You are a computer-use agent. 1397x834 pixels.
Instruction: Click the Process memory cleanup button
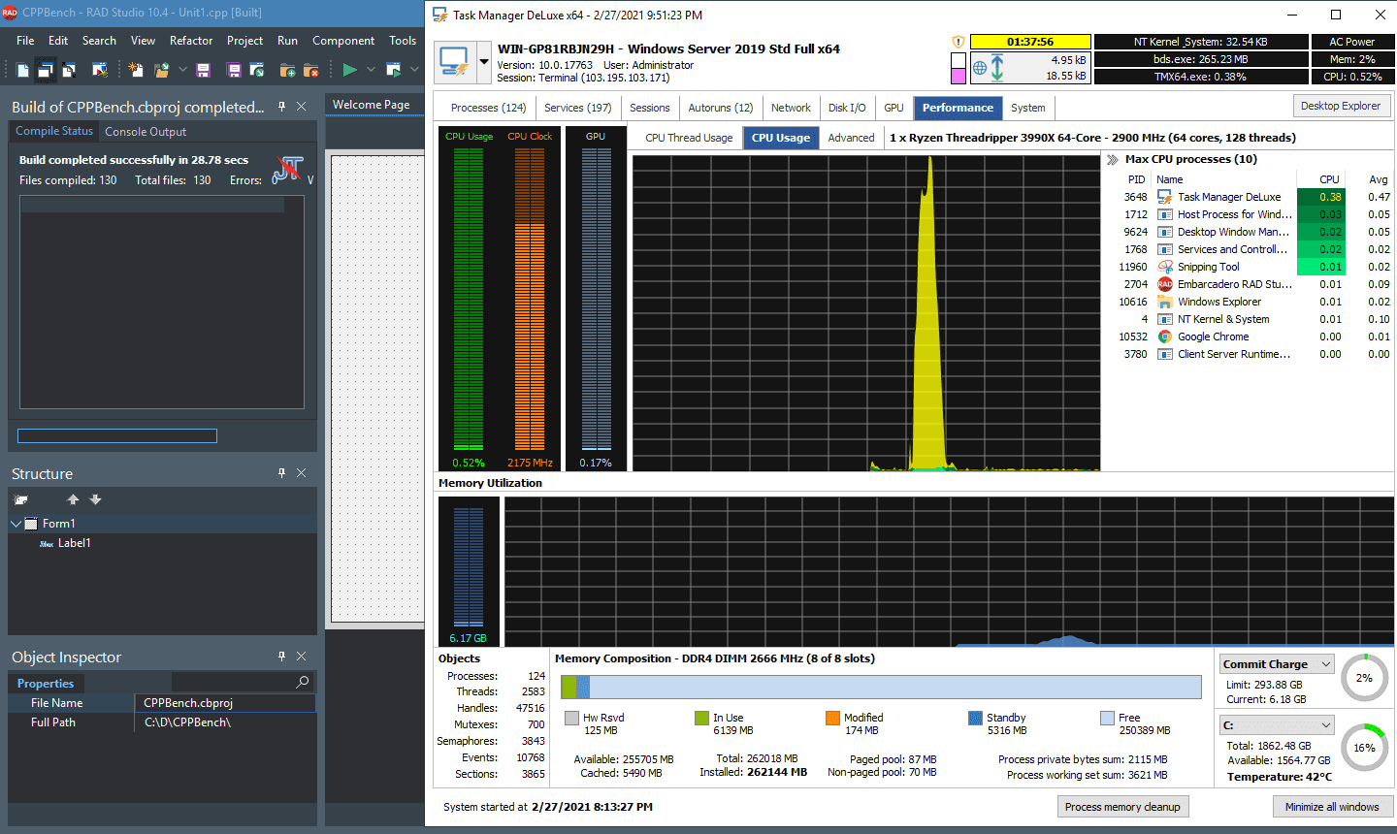[x=1122, y=807]
